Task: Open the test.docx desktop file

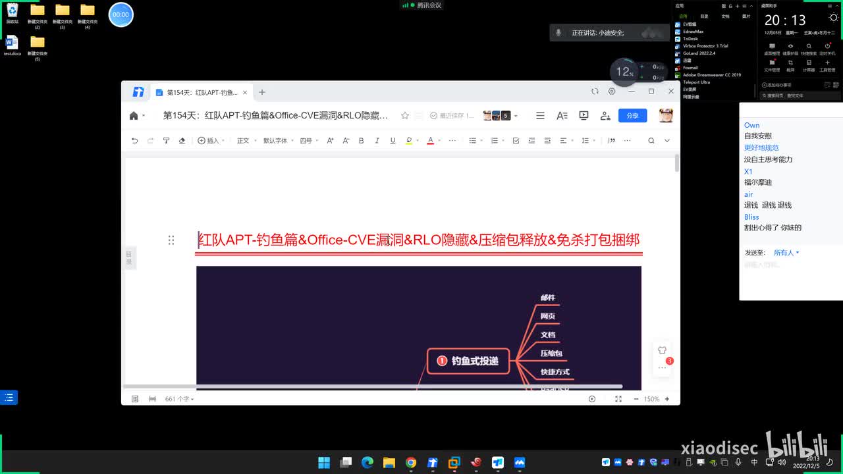Action: pyautogui.click(x=12, y=46)
